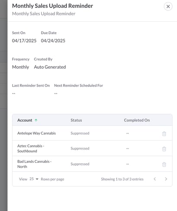Click the dimmed overlay beside the panel

pyautogui.click(x=3, y=105)
